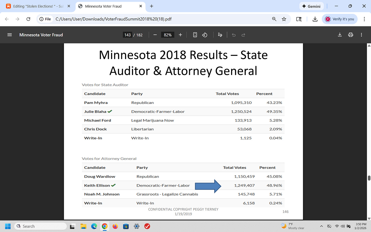Close the Minnesota Voter Fraud tab
371x232 pixels.
point(141,6)
